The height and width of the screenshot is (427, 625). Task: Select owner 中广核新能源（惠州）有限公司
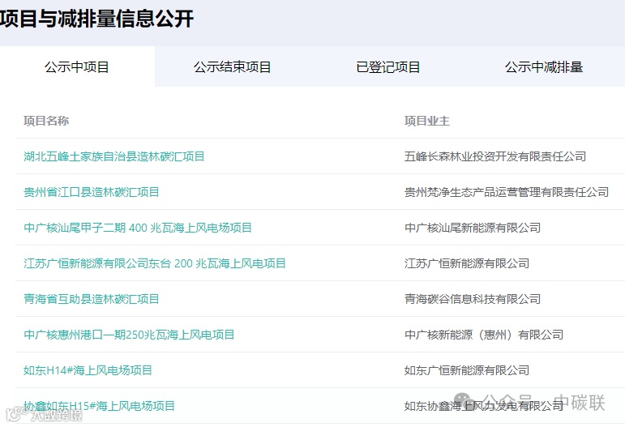[484, 335]
